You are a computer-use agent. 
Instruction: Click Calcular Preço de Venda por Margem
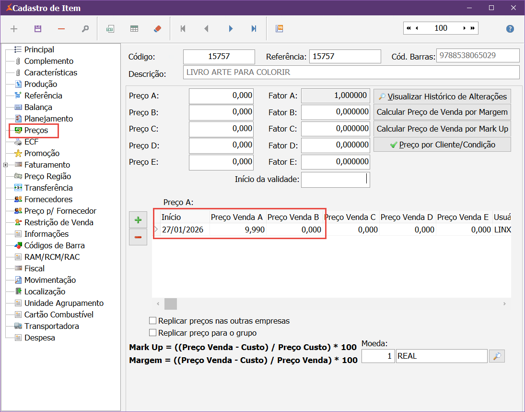[442, 112]
